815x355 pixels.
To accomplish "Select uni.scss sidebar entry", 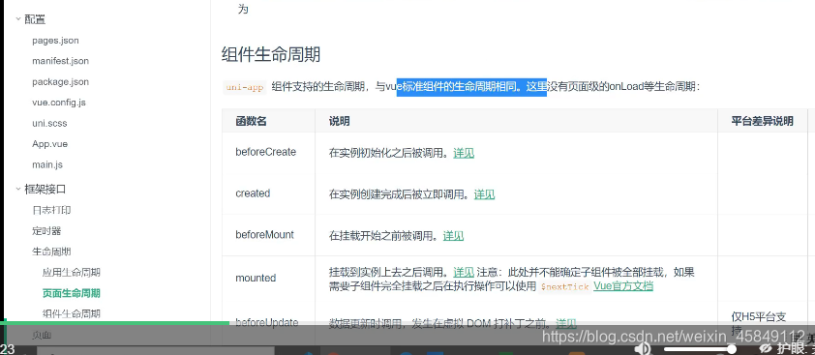I will 49,123.
